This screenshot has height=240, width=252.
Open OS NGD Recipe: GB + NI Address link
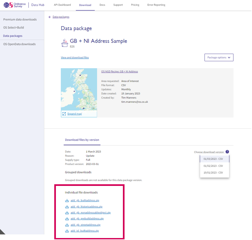[x=119, y=71]
